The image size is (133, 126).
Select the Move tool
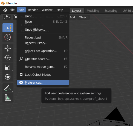coord(8,48)
